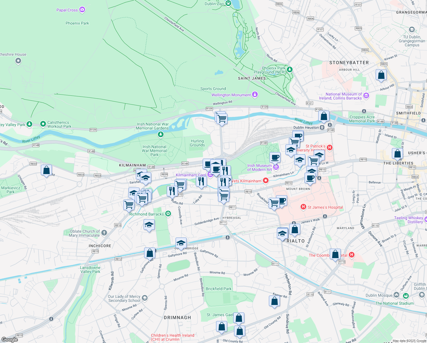Click the Richmond Barracks green pin
Viewport: 427px width, 343px height.
(x=168, y=214)
